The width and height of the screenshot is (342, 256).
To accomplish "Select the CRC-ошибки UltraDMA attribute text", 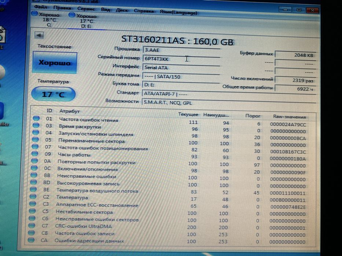I will [x=83, y=226].
